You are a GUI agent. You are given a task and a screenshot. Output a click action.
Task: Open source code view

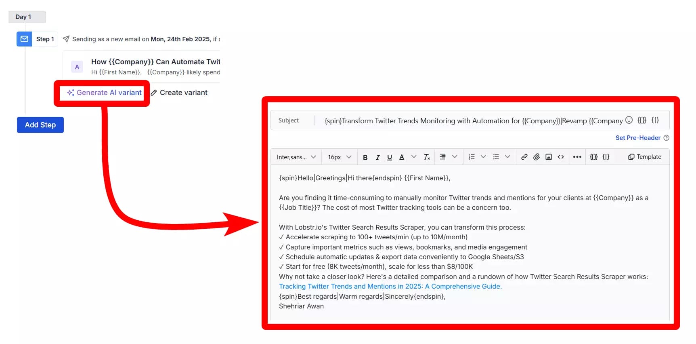click(561, 157)
